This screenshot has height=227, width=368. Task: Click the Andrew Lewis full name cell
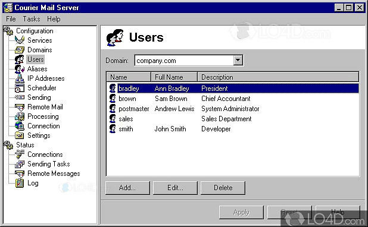[174, 109]
